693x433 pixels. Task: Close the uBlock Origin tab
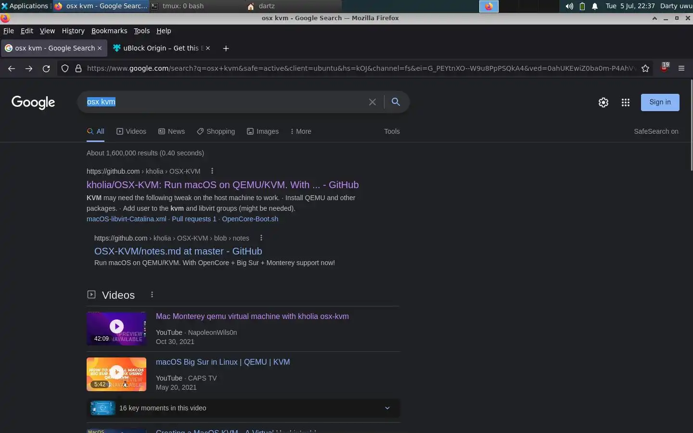click(208, 48)
